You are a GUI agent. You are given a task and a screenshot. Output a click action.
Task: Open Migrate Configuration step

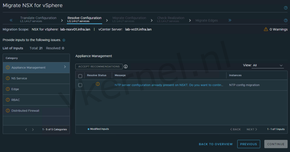(129, 19)
